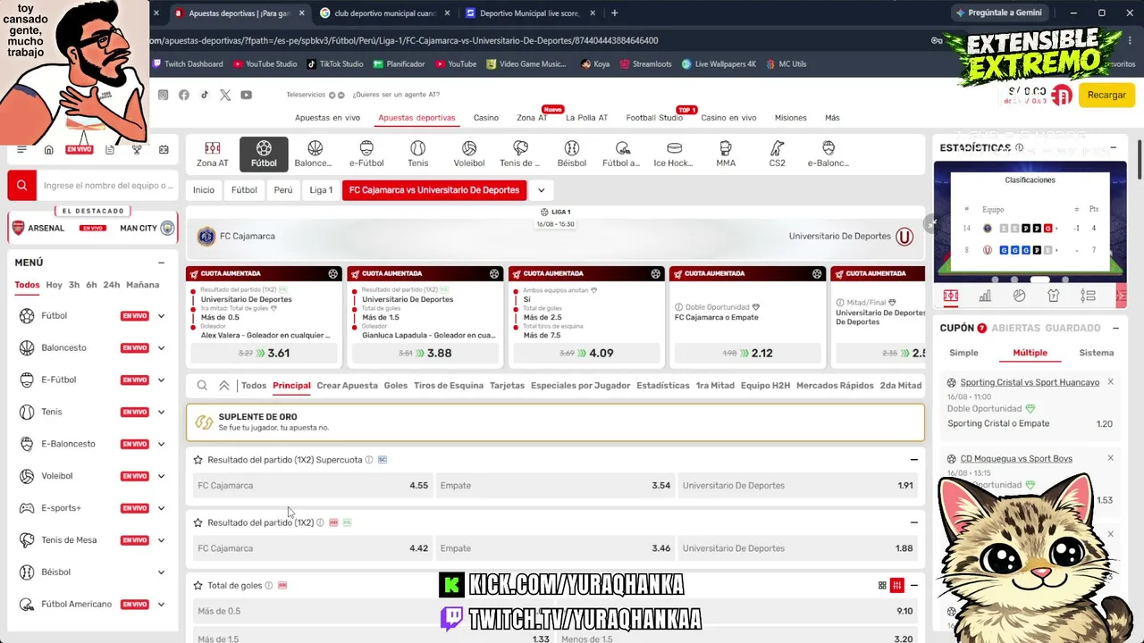
Task: Select the Fútbol sport icon
Action: (x=264, y=154)
